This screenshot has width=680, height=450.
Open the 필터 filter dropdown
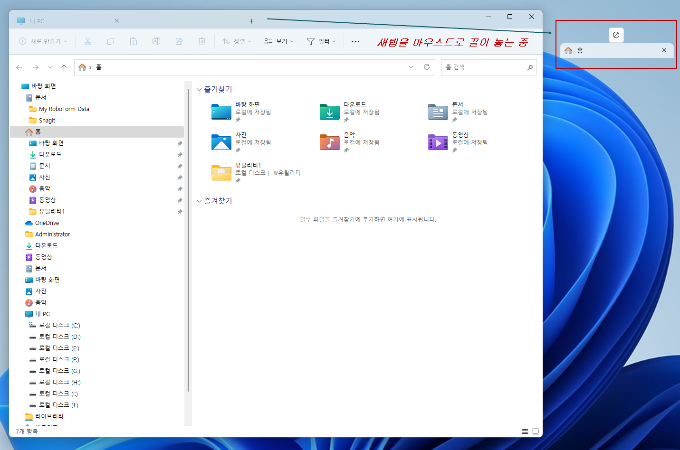[x=321, y=41]
